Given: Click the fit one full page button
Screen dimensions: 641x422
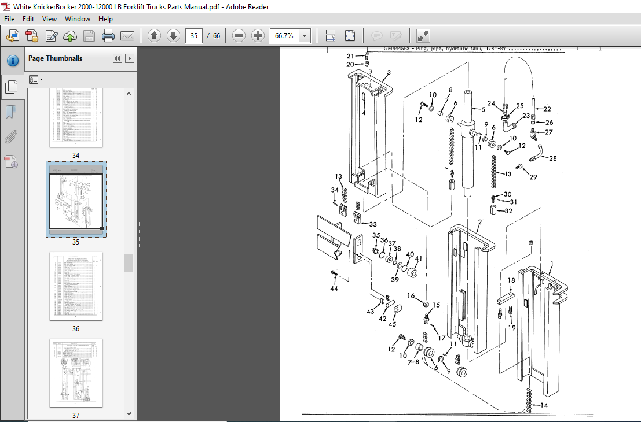Looking at the screenshot, I should pos(350,36).
